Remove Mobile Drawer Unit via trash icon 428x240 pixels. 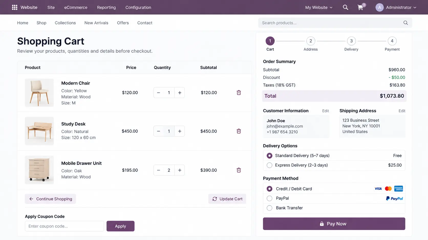239,170
